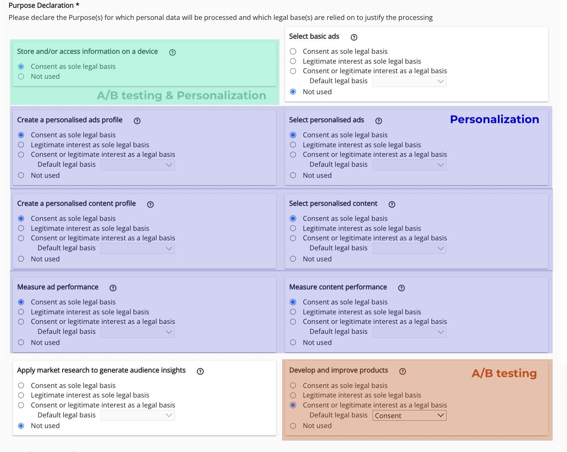Viewport: 567px width, 452px height.
Task: Expand Default legal basis dropdown under Select basic ads
Action: (409, 81)
